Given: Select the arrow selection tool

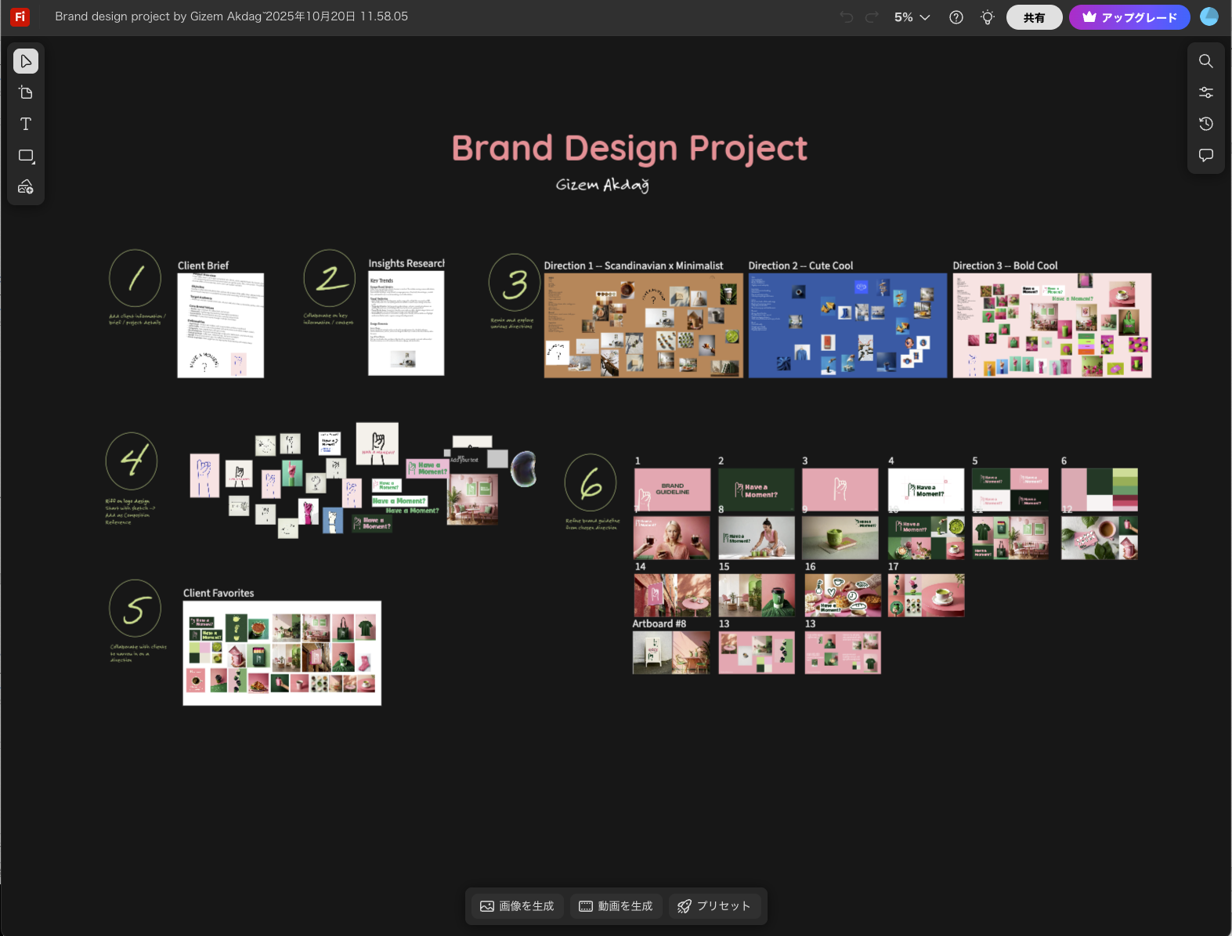Looking at the screenshot, I should tap(26, 61).
